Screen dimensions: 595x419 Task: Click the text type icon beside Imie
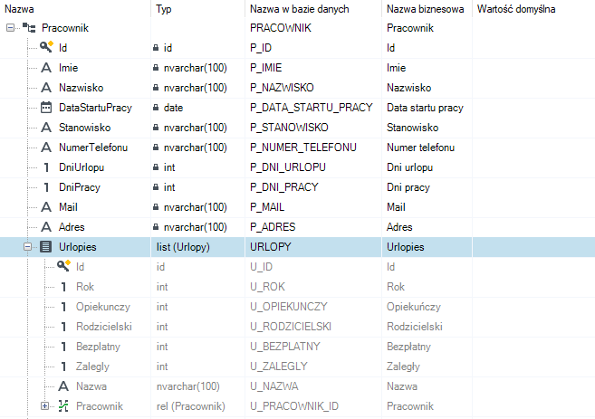[x=46, y=68]
